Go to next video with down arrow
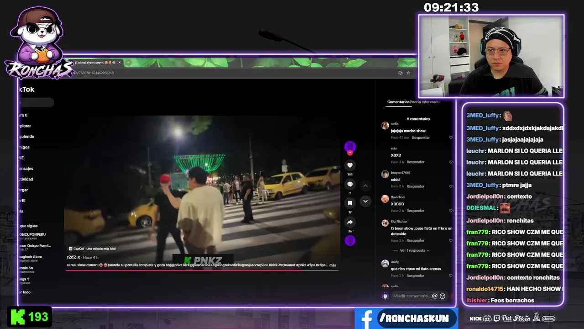Image resolution: width=584 pixels, height=329 pixels. point(365,201)
